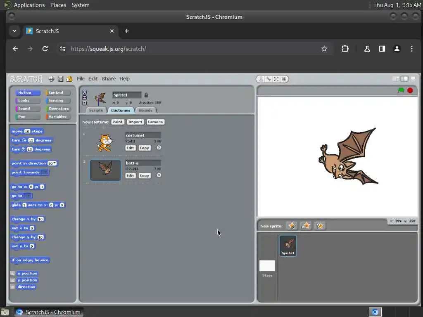Open the File menu in Scratch
423x317 pixels.
[81, 79]
